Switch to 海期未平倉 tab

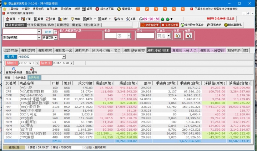[x=63, y=50]
